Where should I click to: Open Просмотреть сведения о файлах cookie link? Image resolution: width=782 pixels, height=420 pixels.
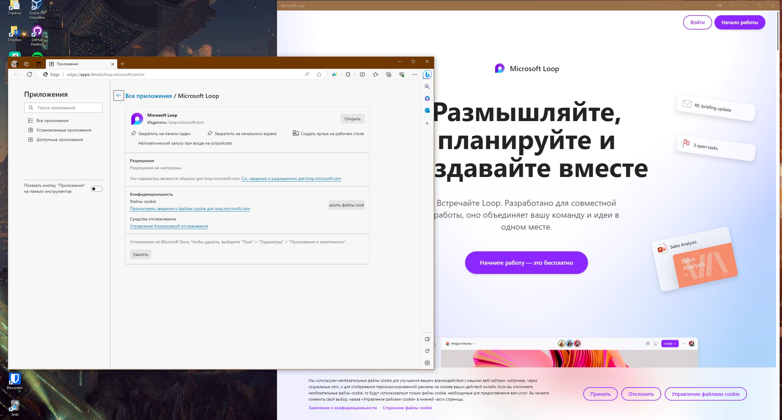coord(190,209)
